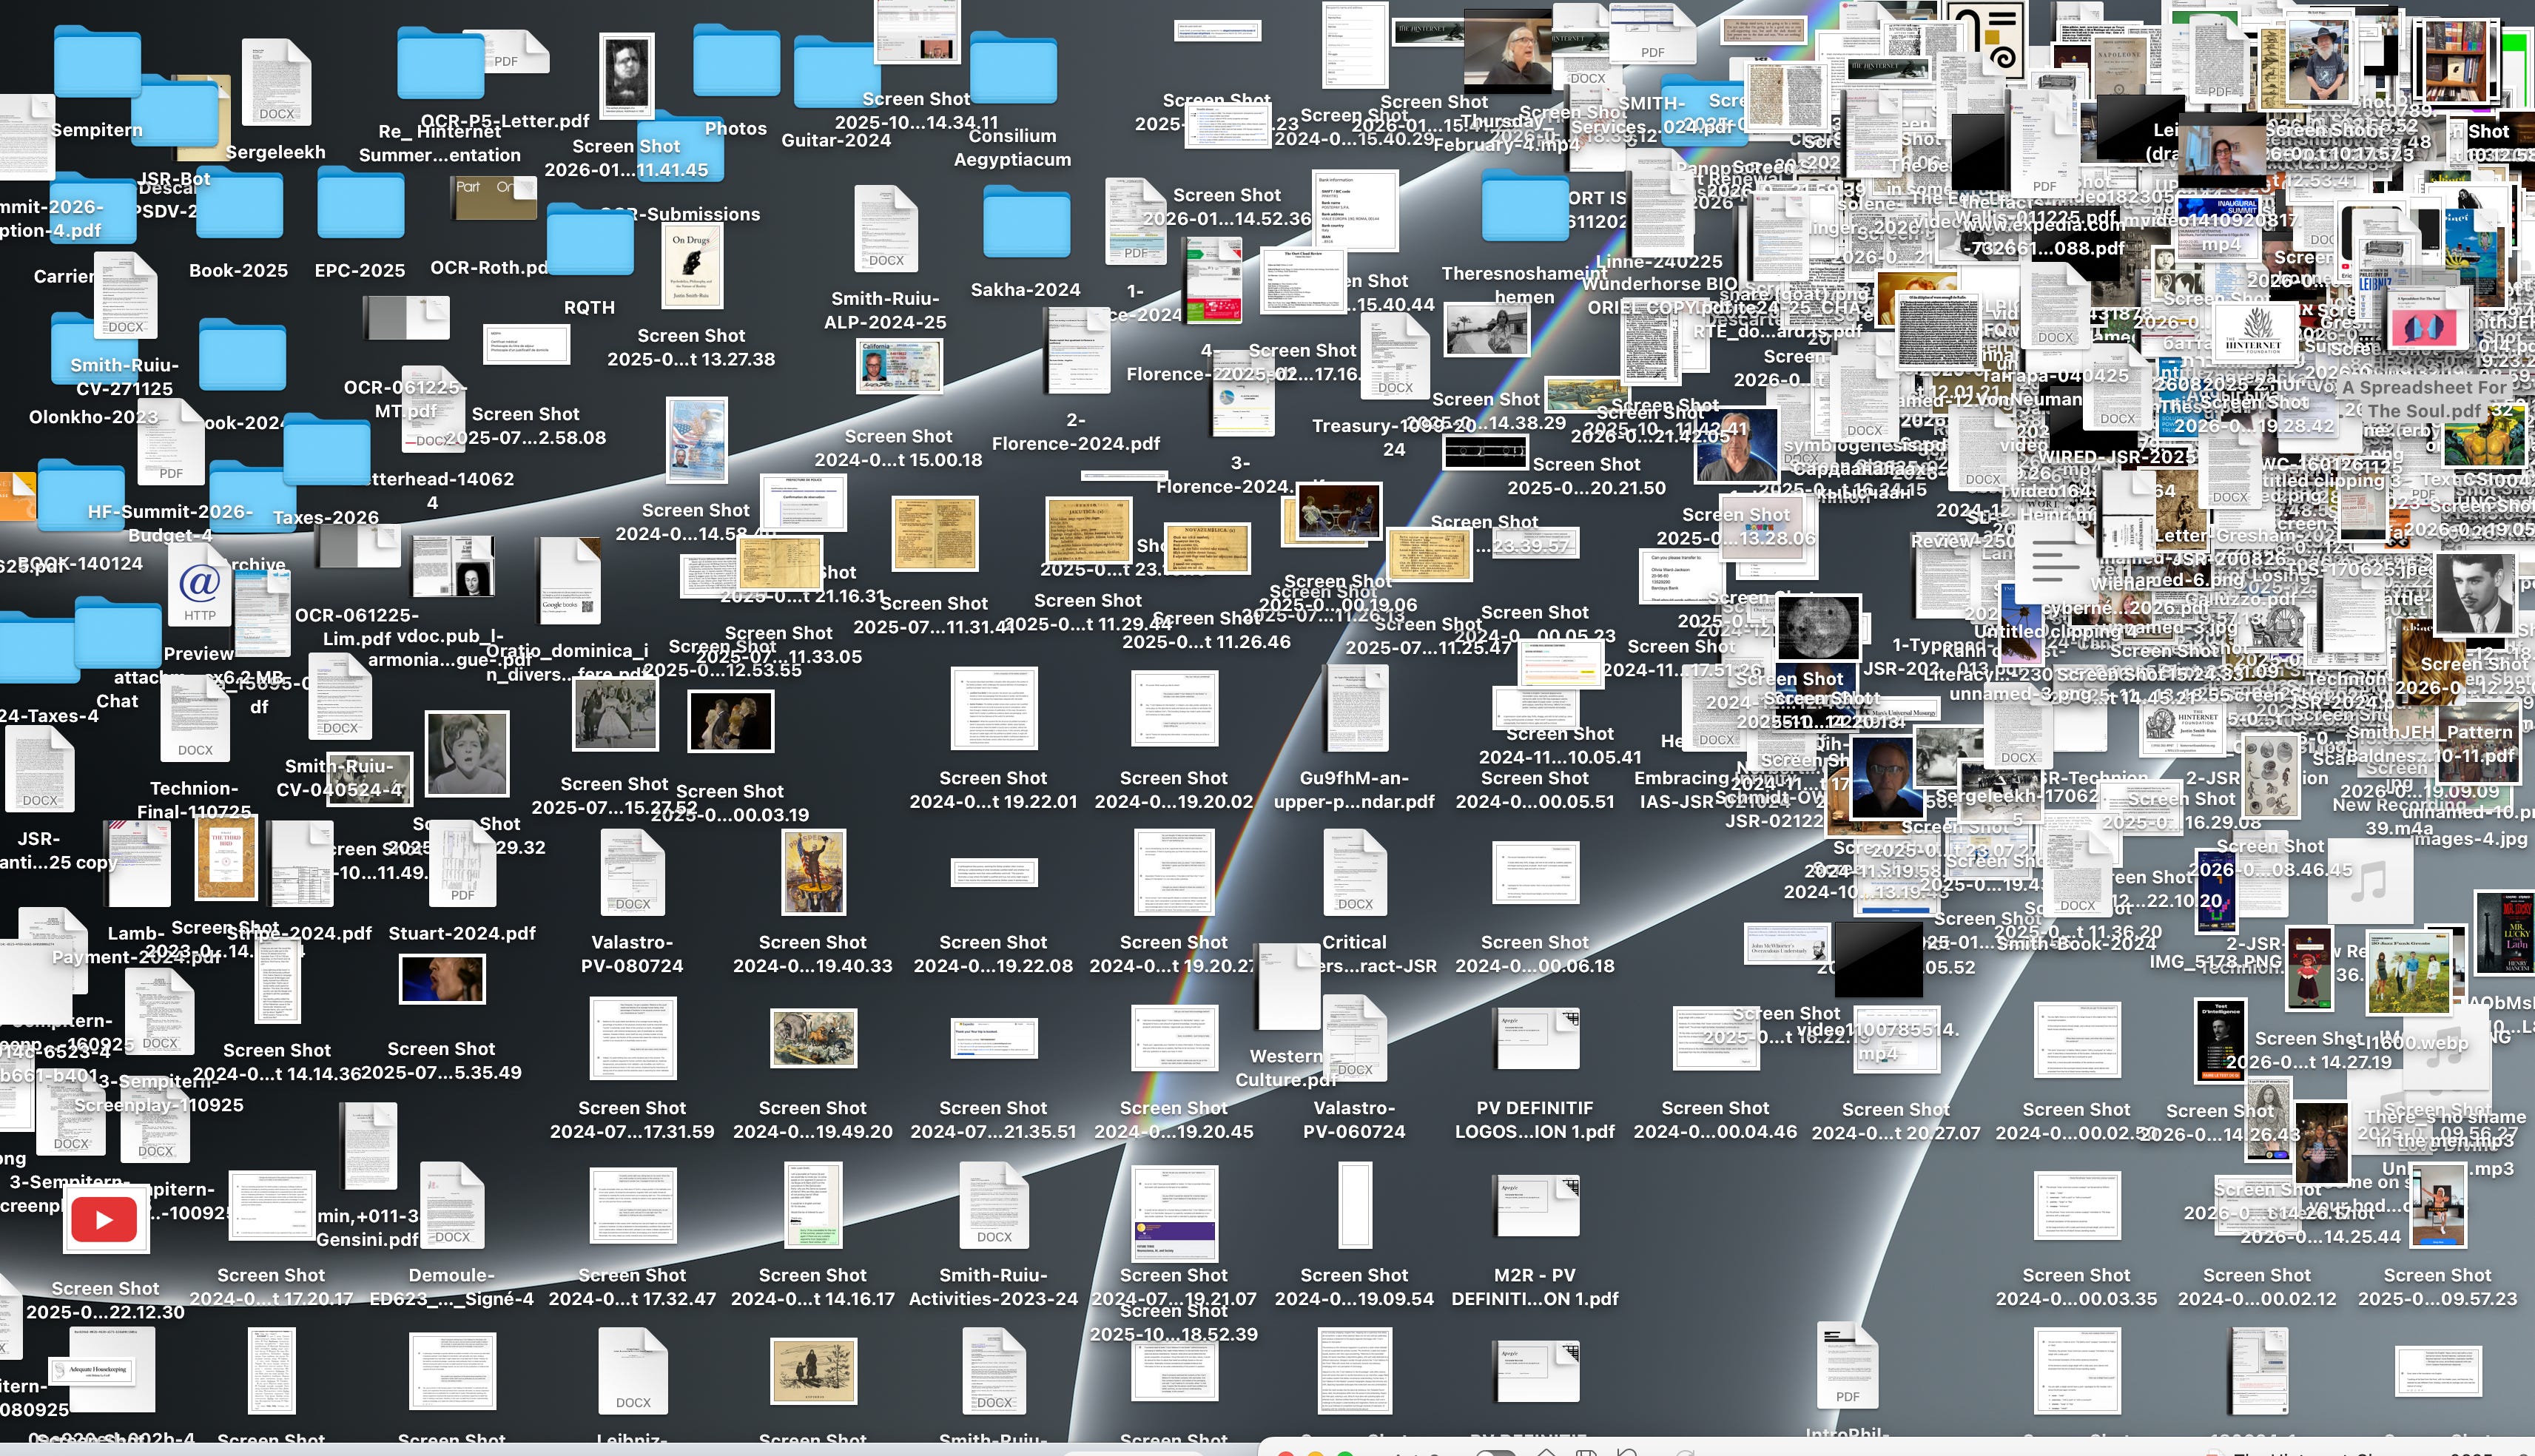The image size is (2535, 1456).
Task: Select the 'Screen Shot 2024-0...00.04.46' label
Action: pyautogui.click(x=1716, y=1120)
